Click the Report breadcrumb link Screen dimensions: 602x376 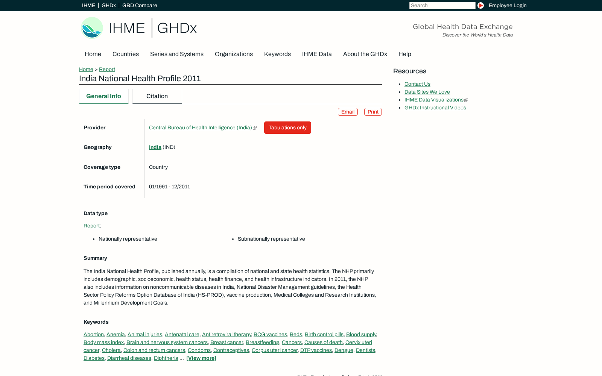(107, 69)
